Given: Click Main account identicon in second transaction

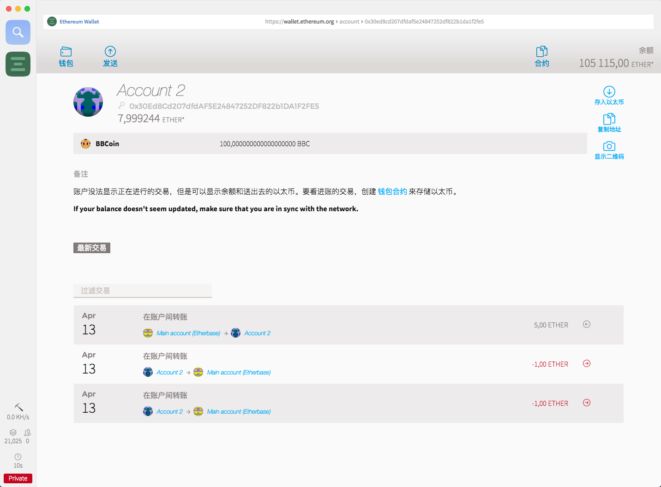Looking at the screenshot, I should click(x=198, y=372).
